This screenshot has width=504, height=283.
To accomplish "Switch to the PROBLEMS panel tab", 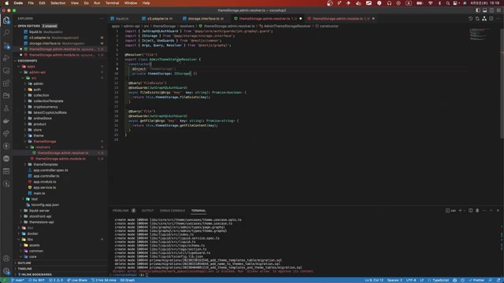I will (120, 211).
